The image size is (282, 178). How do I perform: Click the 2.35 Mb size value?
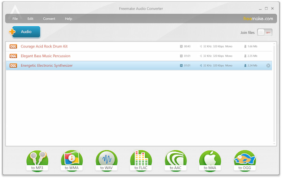tap(252, 56)
